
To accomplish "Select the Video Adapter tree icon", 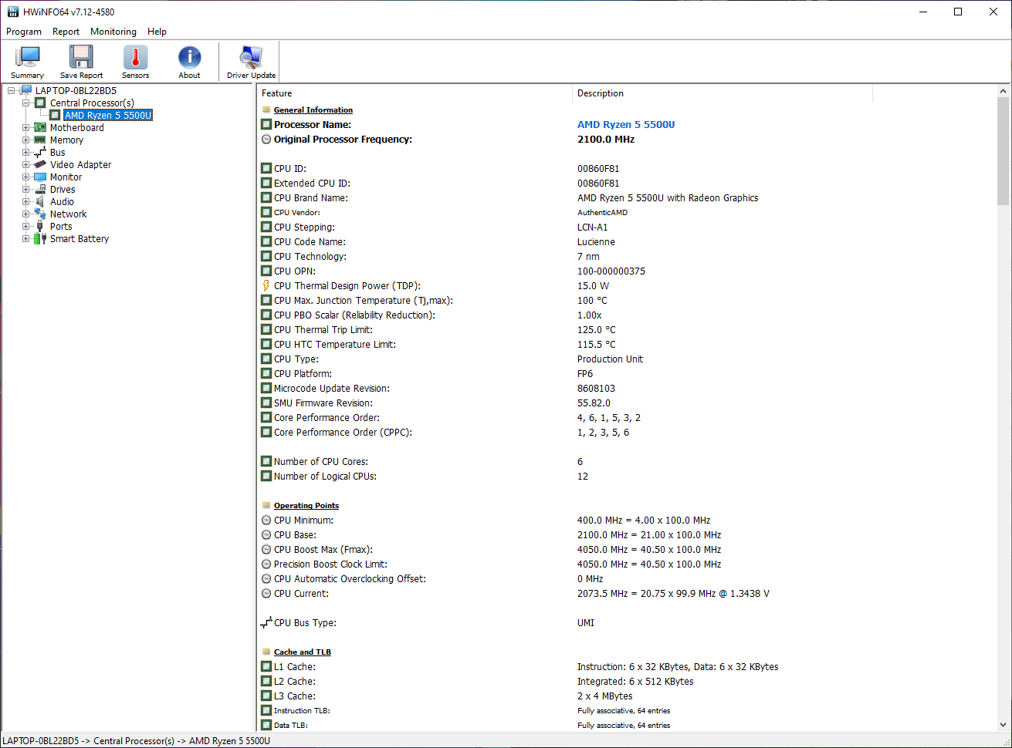I will tap(40, 165).
